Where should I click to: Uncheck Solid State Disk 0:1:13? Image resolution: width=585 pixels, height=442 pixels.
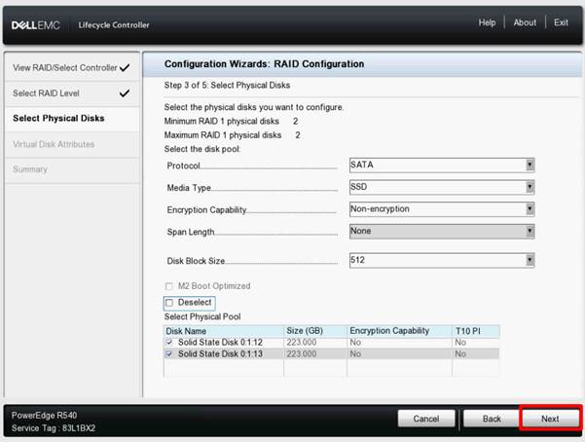coord(169,353)
